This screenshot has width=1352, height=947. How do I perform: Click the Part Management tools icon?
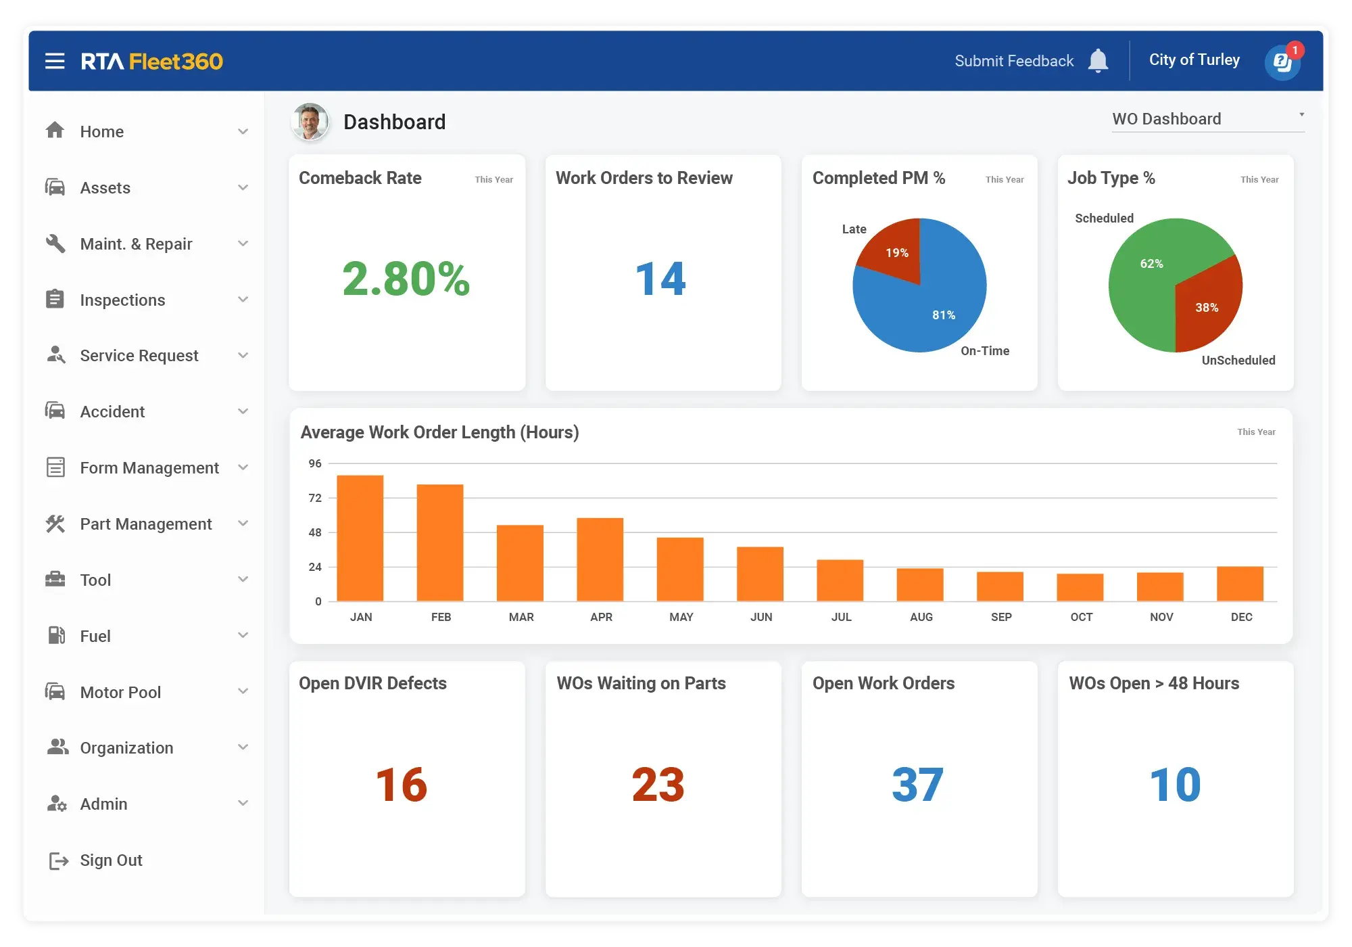pos(57,523)
